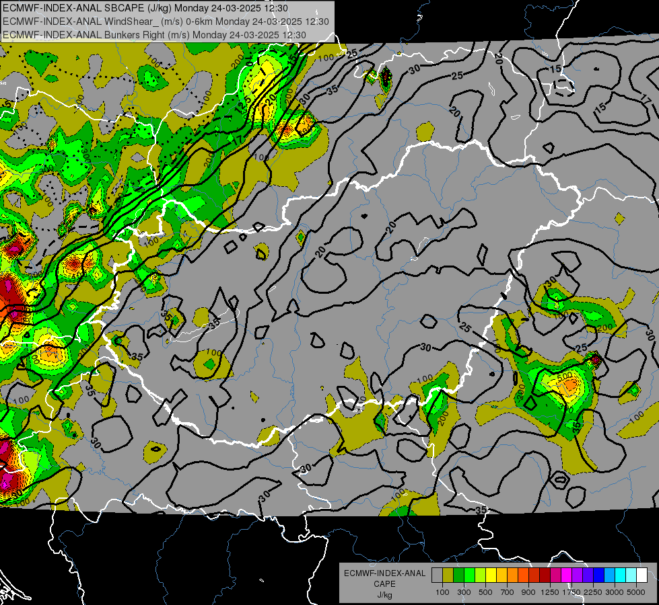659x605 pixels.
Task: Select the olive legend swatch after 100
Action: pos(448,575)
